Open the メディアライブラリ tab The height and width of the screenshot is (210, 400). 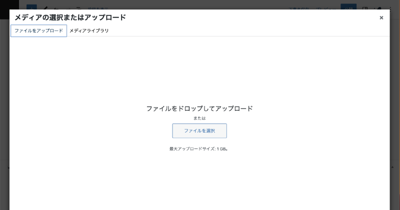89,30
